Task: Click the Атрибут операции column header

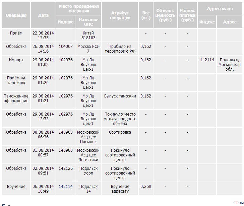Action: (120, 15)
